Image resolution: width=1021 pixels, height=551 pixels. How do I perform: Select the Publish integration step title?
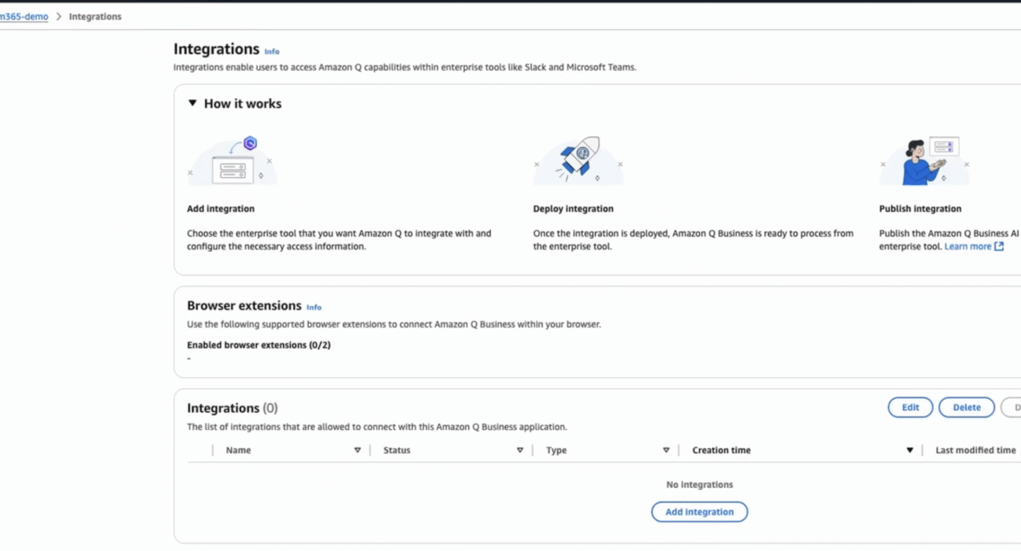pos(920,209)
